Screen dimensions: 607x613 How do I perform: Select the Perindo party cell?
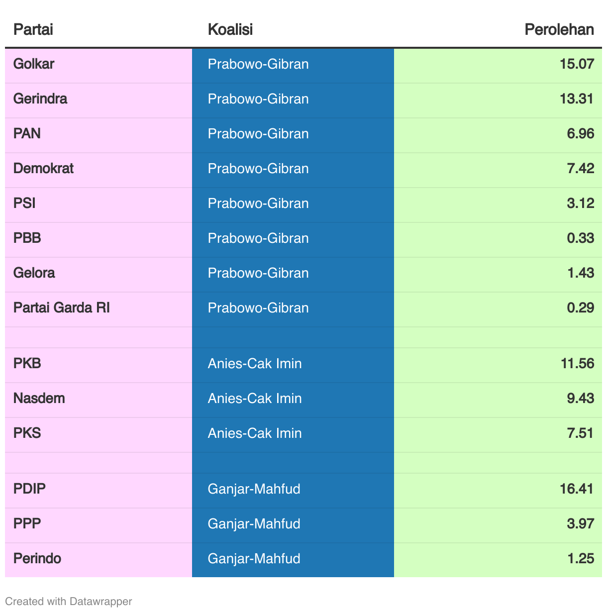pyautogui.click(x=37, y=559)
